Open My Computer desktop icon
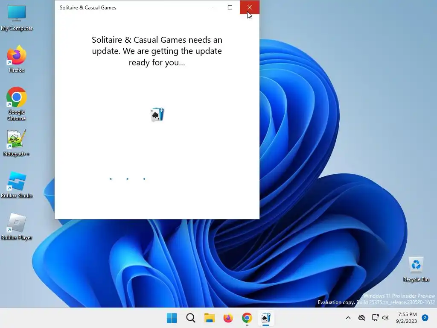Viewport: 437px width, 328px height. [x=17, y=18]
